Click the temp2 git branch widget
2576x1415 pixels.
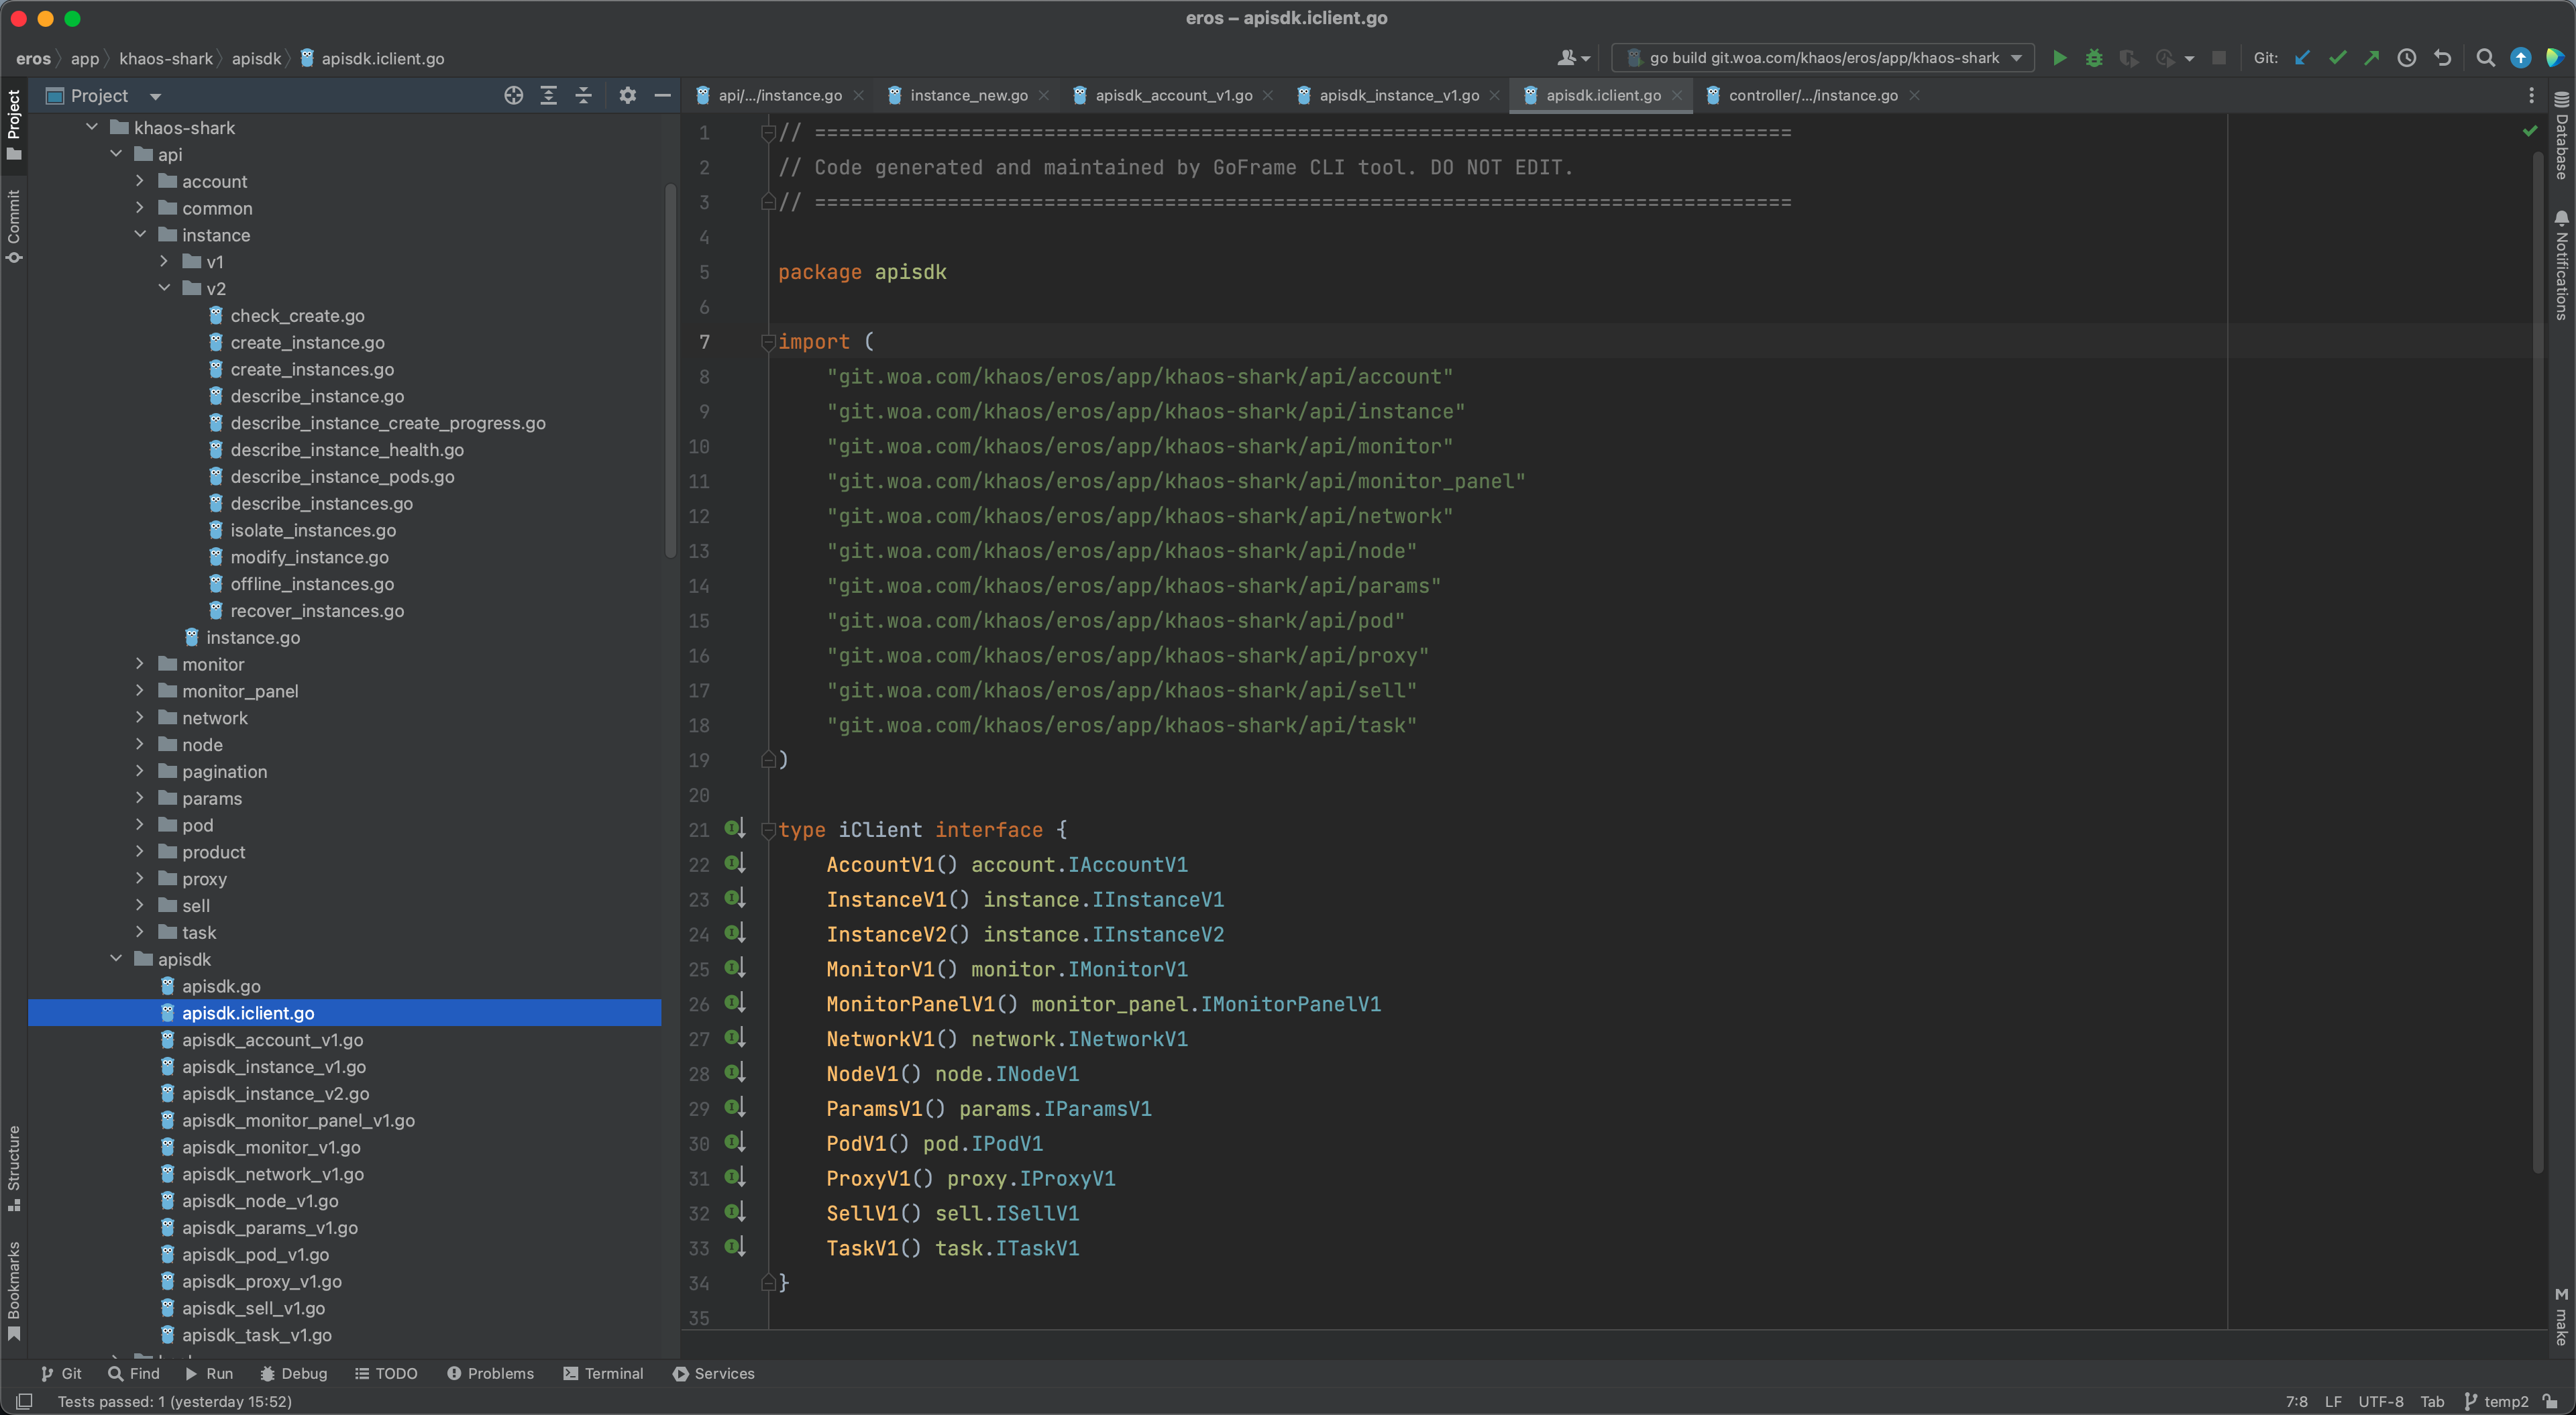2496,1401
